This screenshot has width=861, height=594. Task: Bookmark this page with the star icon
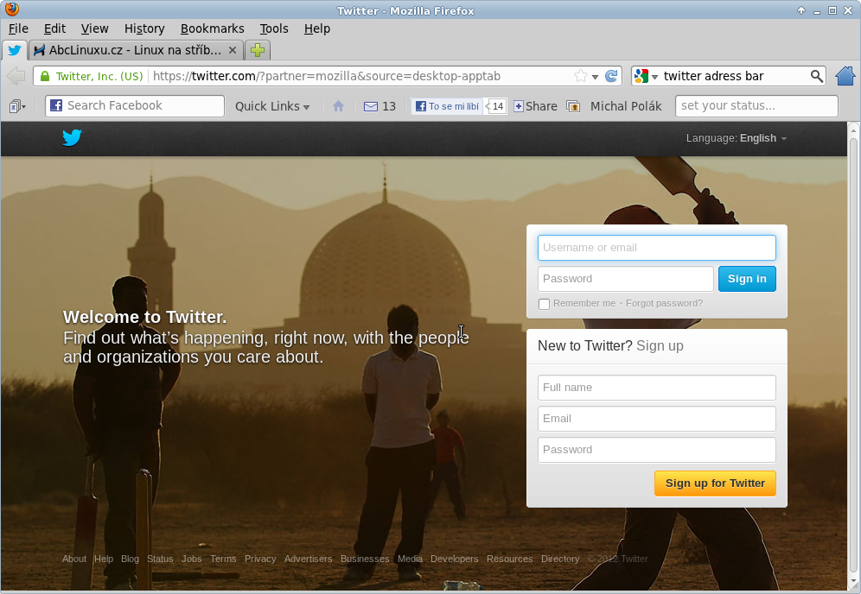[580, 76]
